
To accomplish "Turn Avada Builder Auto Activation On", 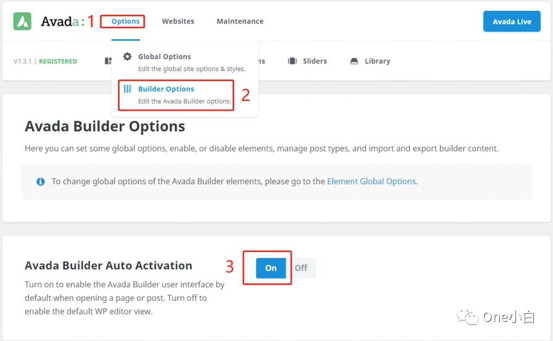I will [271, 268].
